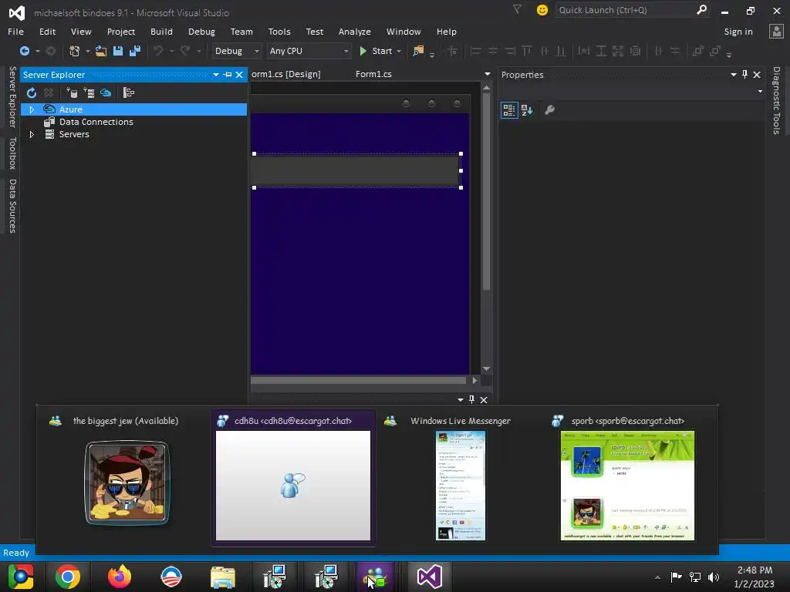Screen dimensions: 790x592
Task: Click the volume speaker tray icon
Action: [714, 577]
